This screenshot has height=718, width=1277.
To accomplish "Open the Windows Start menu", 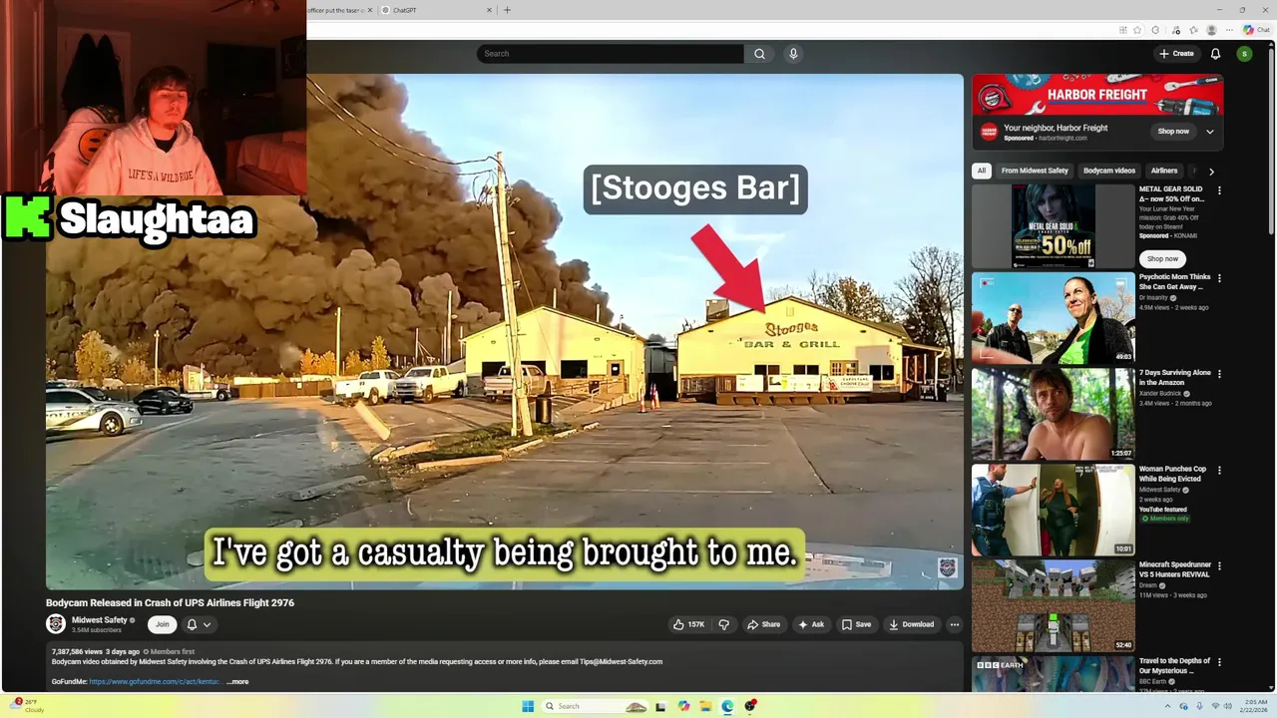I will 528,706.
